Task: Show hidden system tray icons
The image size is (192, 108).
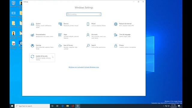Action: point(164,106)
